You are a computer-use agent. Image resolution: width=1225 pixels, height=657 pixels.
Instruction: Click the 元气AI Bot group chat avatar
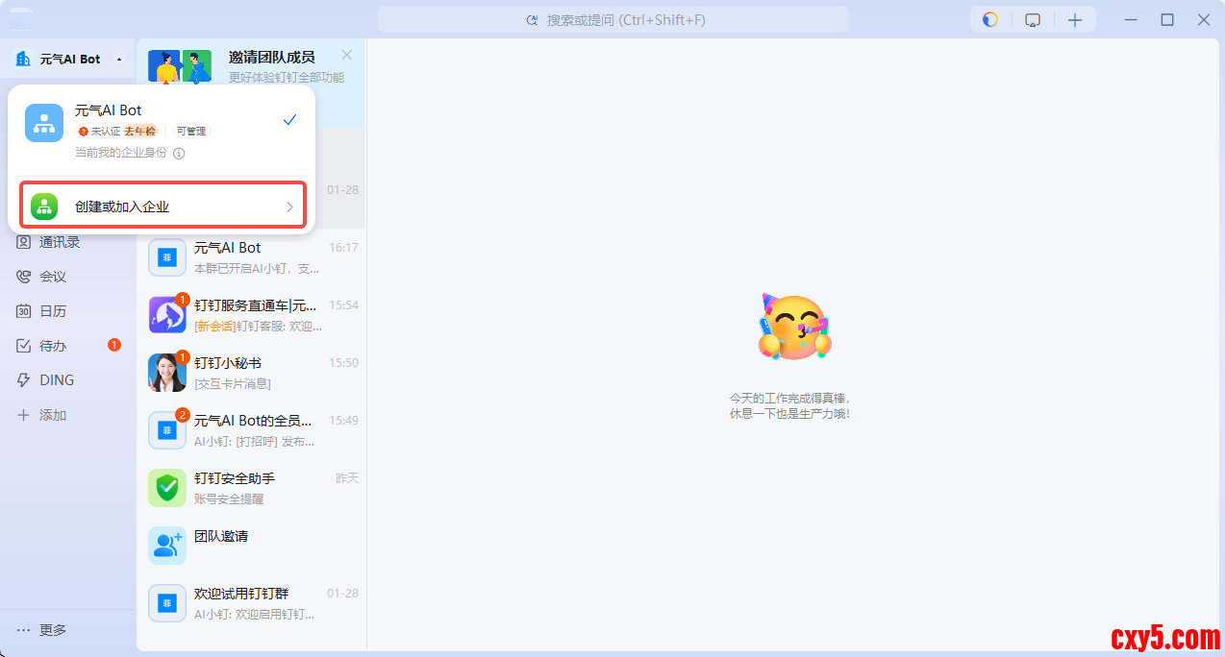pyautogui.click(x=167, y=257)
